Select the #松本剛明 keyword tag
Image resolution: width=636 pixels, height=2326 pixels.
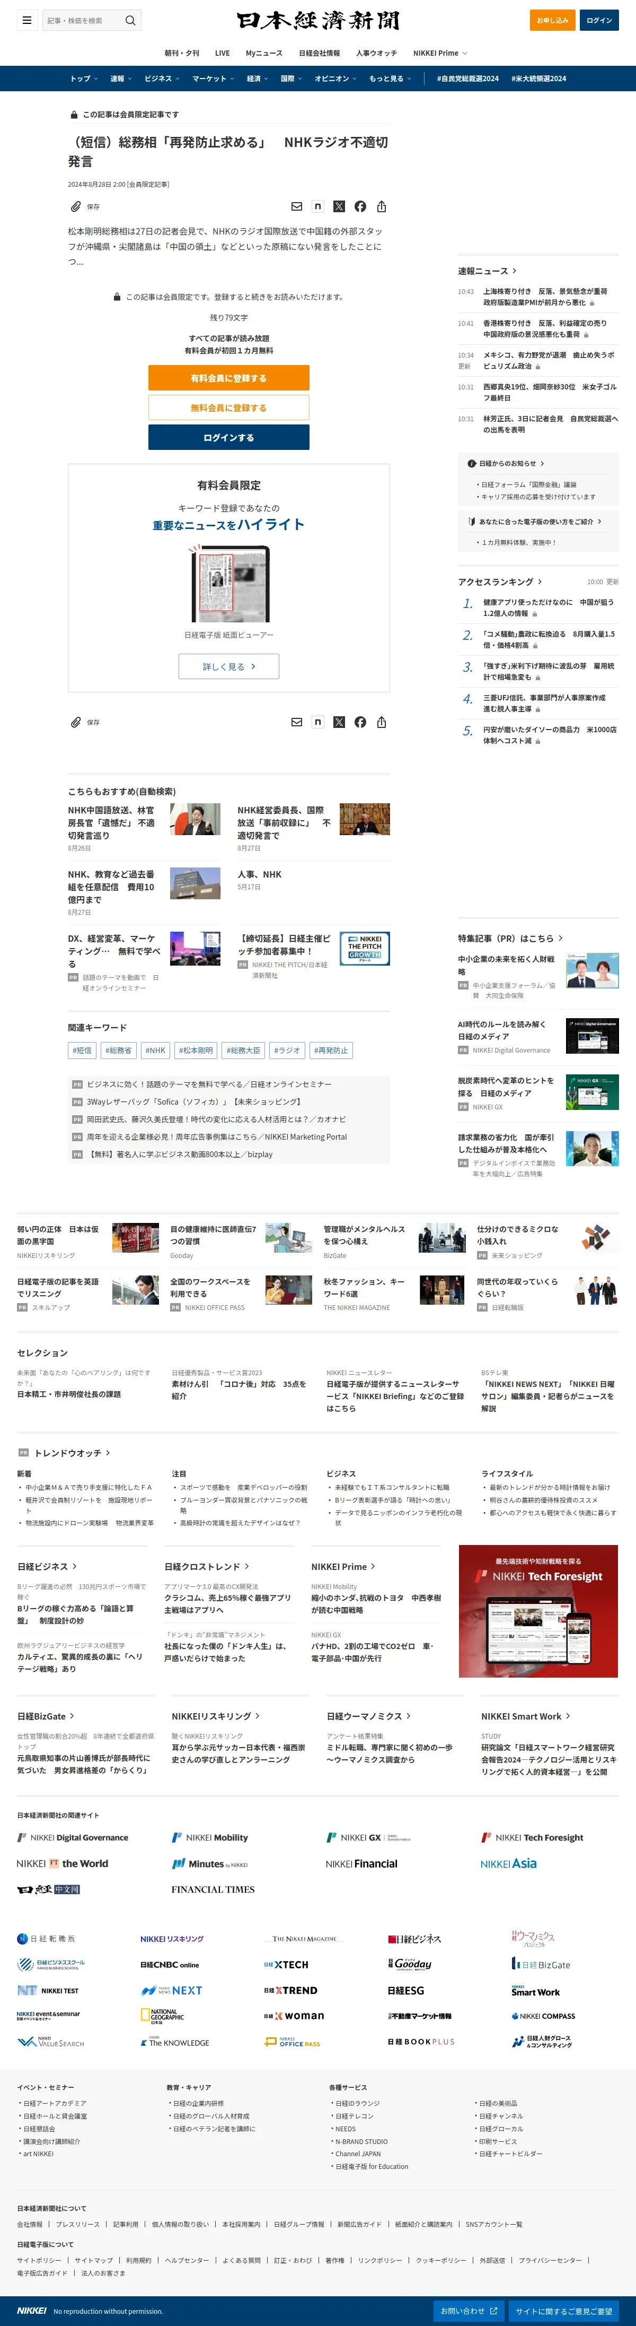point(196,1050)
